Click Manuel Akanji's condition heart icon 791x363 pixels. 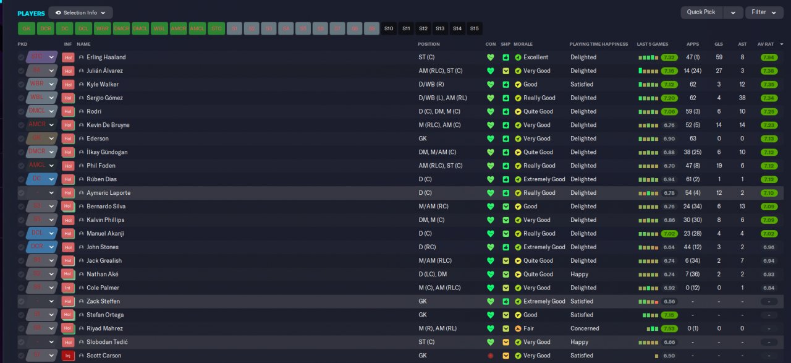point(491,233)
